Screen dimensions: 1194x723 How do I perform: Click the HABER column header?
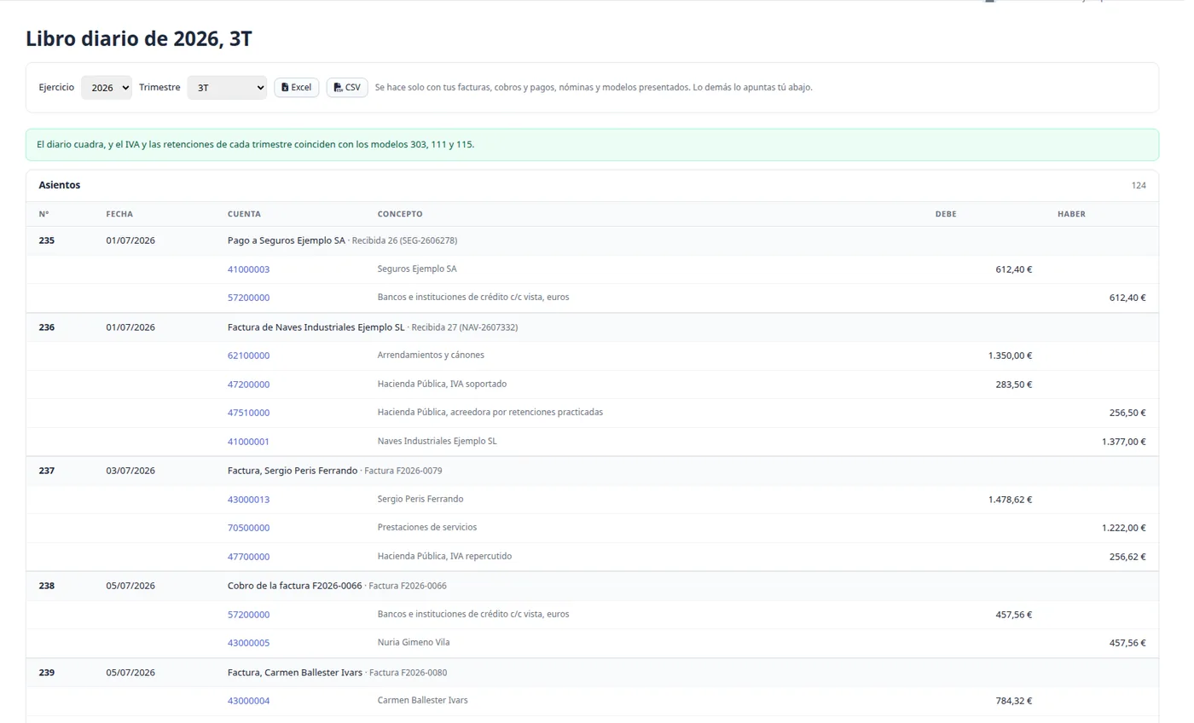1071,214
